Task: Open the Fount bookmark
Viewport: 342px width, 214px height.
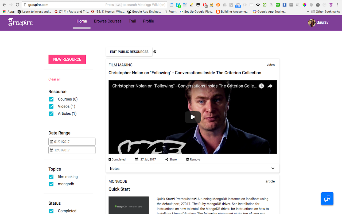Action: [170, 12]
